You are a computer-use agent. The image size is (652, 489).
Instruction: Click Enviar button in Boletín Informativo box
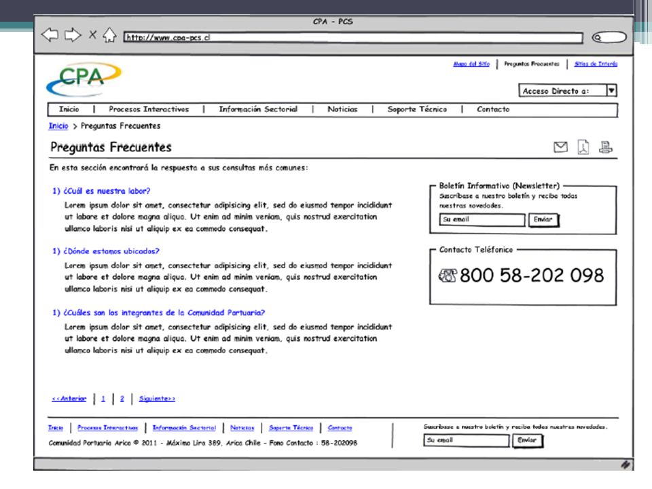(543, 219)
